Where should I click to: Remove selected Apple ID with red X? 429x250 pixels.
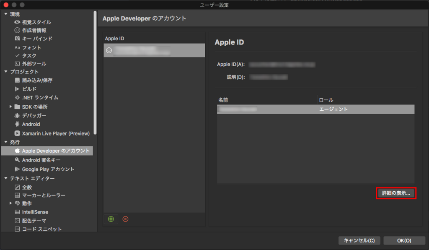tap(125, 219)
